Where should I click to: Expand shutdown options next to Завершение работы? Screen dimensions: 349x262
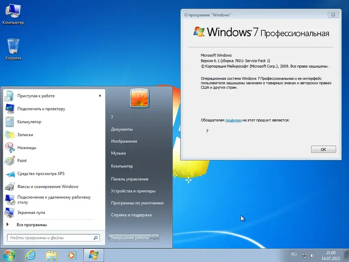[x=155, y=238]
